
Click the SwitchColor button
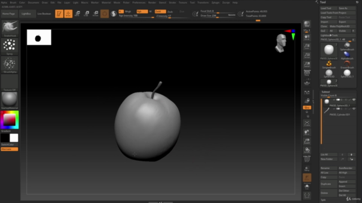pos(10,144)
